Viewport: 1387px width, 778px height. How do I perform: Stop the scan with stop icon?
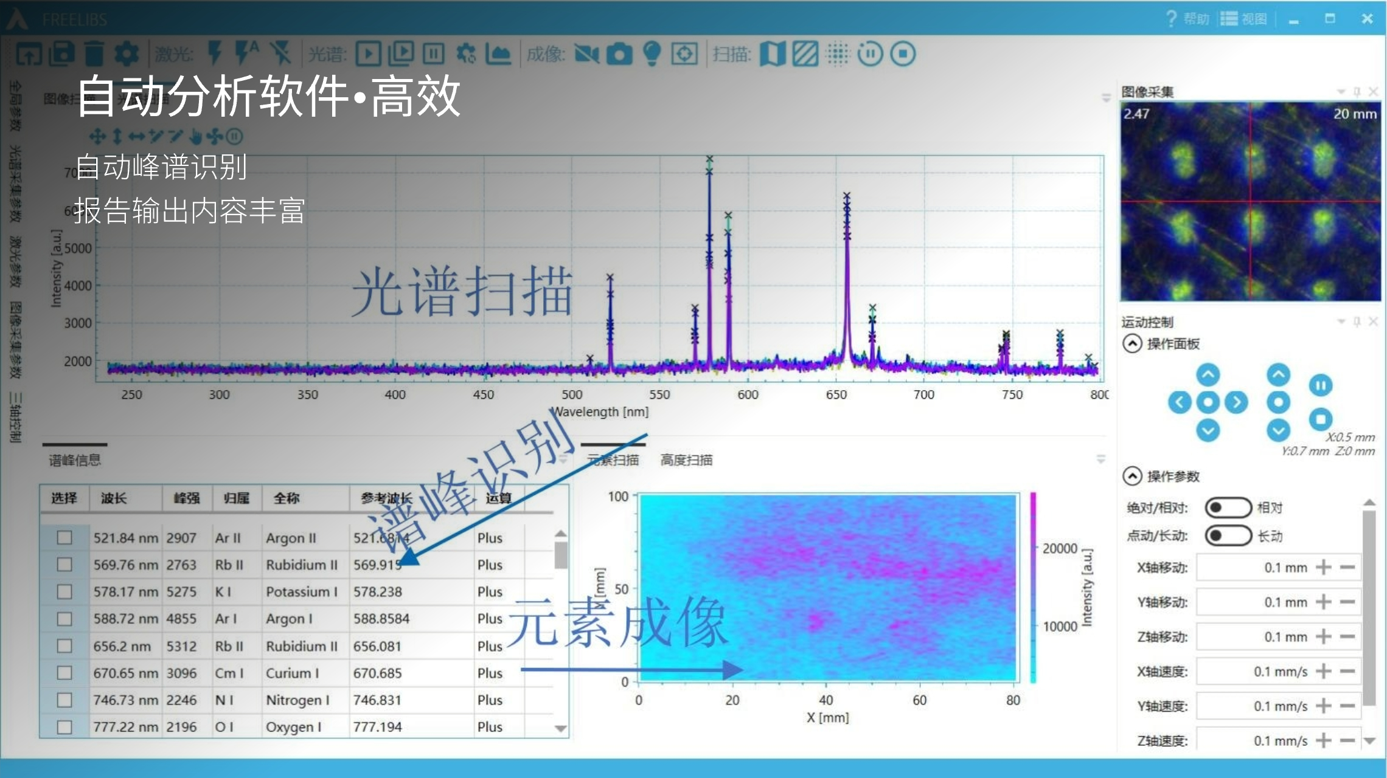[903, 54]
